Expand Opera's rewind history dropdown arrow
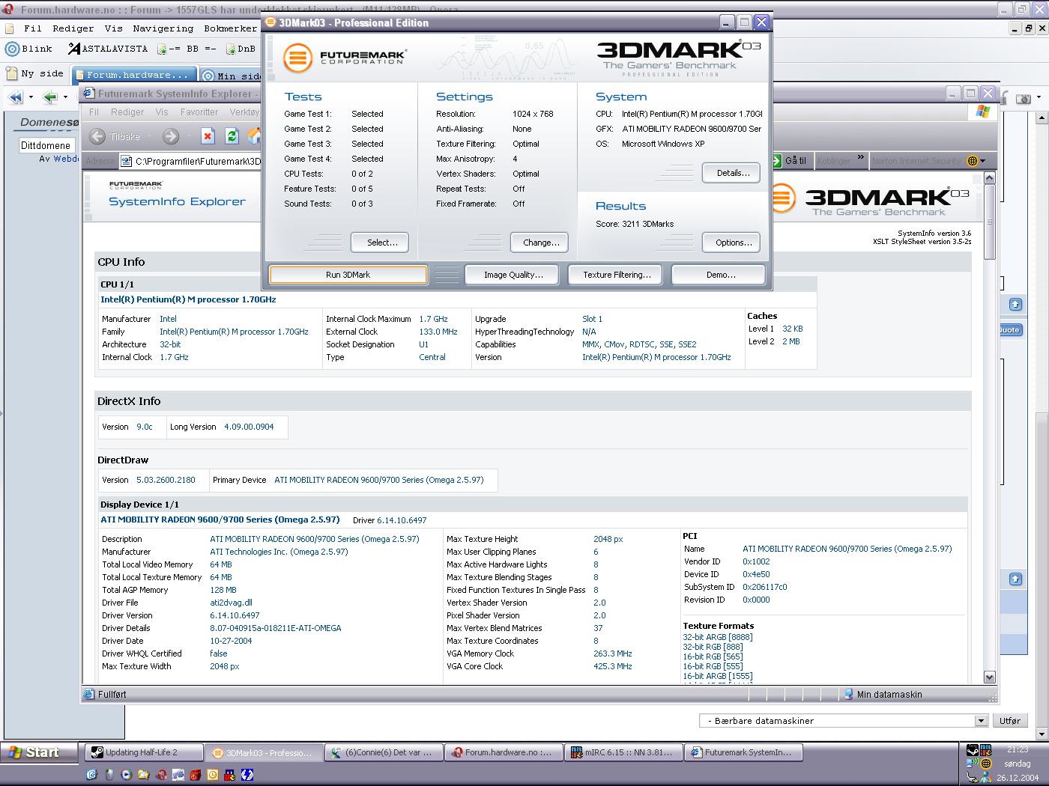The height and width of the screenshot is (786, 1049). point(31,97)
